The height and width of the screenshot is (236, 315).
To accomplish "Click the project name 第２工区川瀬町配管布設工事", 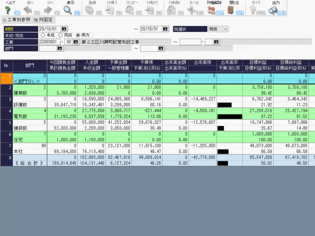I will [x=110, y=42].
